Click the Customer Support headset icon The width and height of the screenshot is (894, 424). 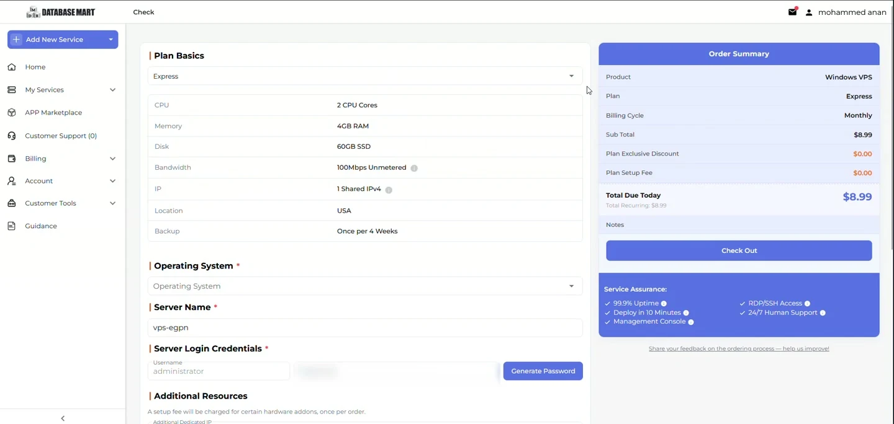point(12,136)
